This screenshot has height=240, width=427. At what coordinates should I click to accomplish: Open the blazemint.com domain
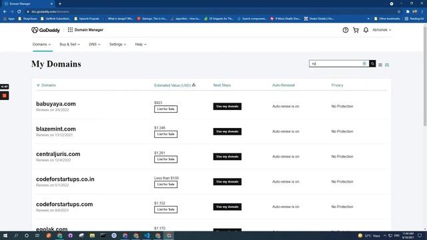coord(56,129)
